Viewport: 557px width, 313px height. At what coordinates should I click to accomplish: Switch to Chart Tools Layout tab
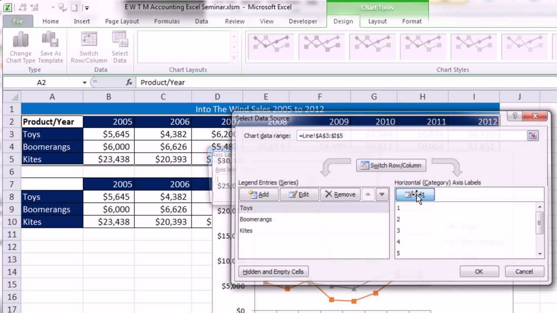pos(377,21)
